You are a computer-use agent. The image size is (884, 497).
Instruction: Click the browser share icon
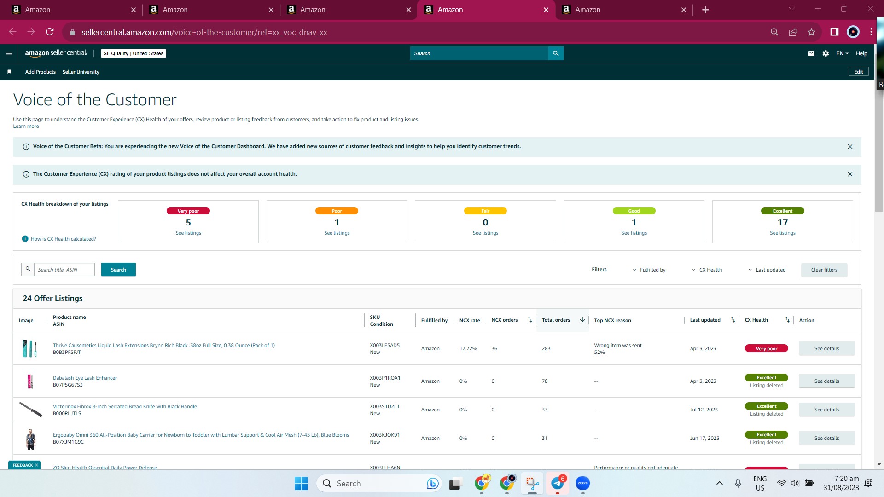point(793,32)
